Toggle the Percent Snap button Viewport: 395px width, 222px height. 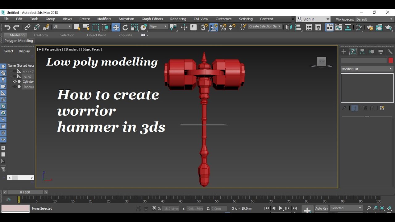(223, 27)
